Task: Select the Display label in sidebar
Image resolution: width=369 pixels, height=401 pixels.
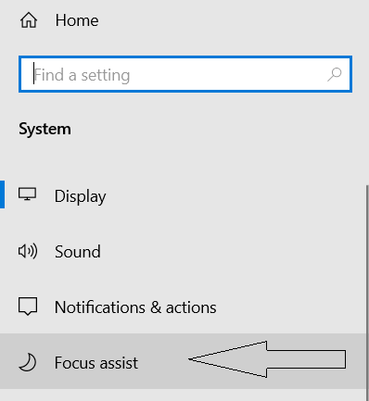Action: 81,196
